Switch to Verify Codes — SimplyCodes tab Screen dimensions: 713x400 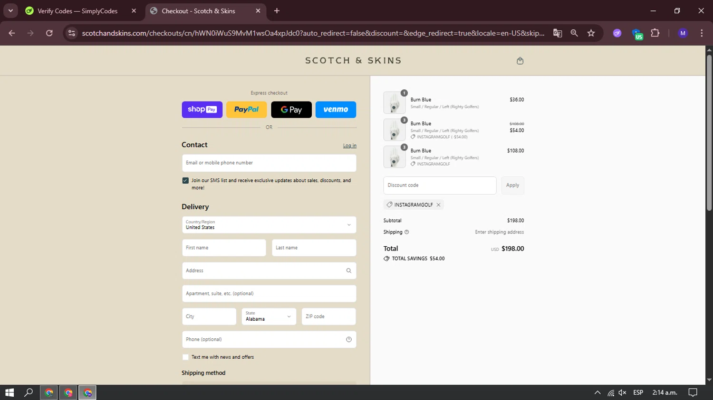pyautogui.click(x=77, y=11)
